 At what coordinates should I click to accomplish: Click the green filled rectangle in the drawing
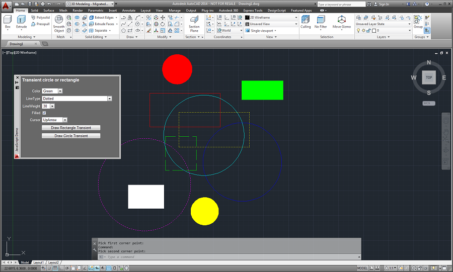[x=262, y=90]
